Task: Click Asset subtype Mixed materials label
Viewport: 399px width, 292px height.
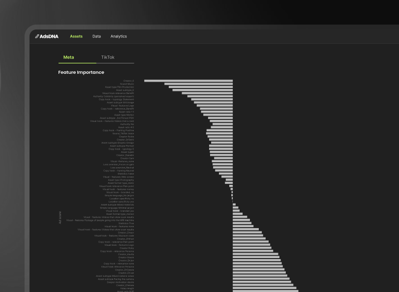Action: [x=117, y=205]
